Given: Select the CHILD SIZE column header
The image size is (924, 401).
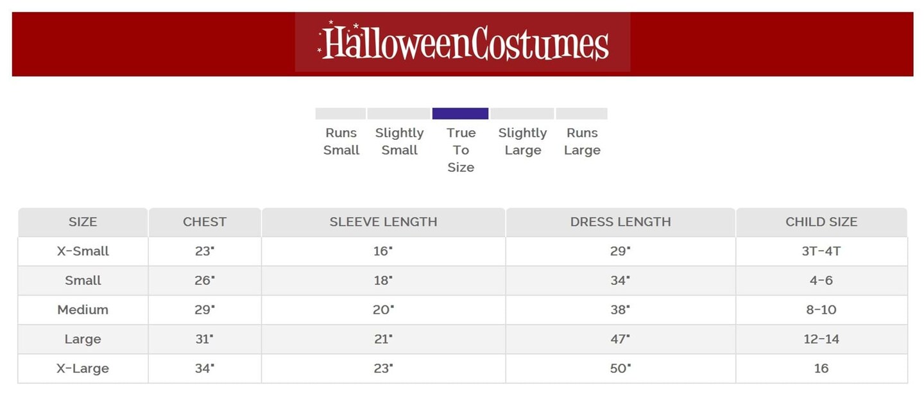Looking at the screenshot, I should (x=821, y=222).
